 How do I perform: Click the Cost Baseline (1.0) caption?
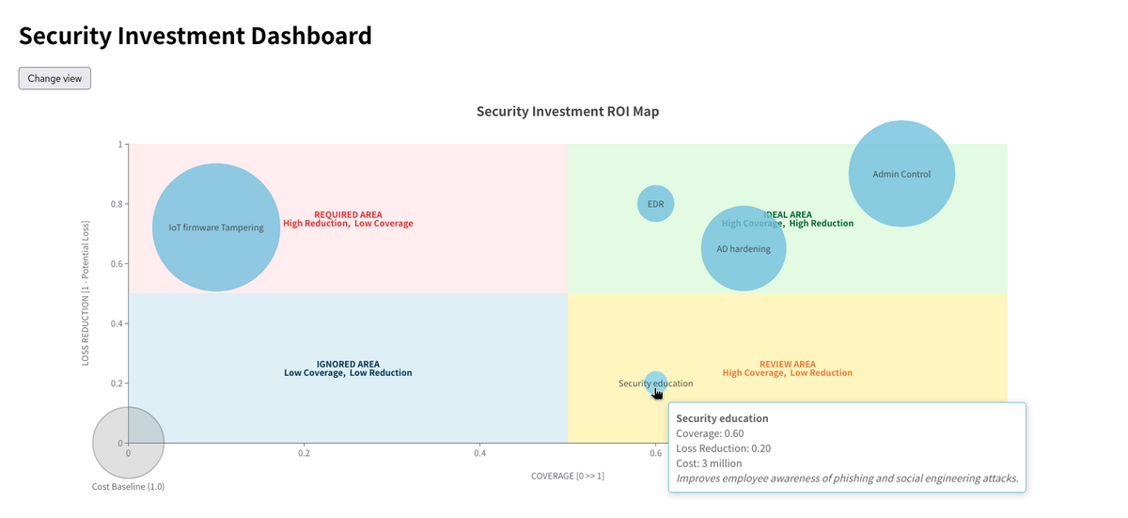[x=128, y=487]
